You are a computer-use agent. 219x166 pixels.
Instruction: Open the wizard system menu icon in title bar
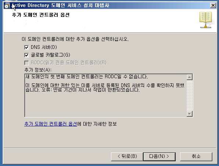7,6
